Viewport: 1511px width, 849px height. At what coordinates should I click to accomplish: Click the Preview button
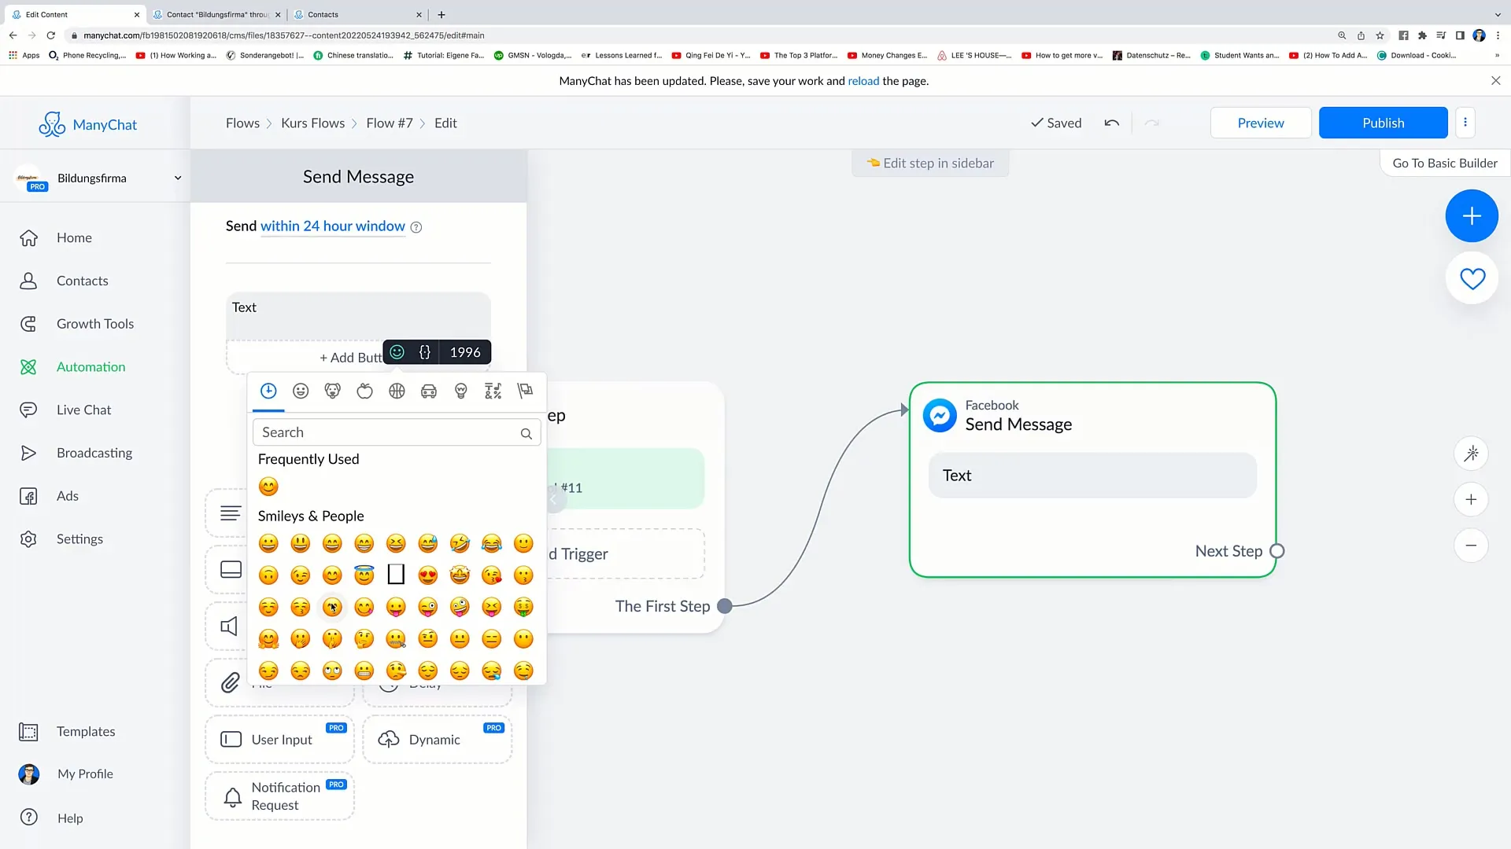1261,123
